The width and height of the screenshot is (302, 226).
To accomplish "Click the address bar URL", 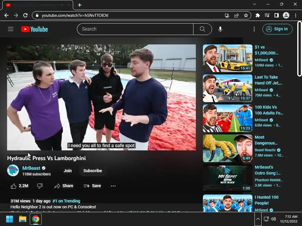I will click(75, 15).
